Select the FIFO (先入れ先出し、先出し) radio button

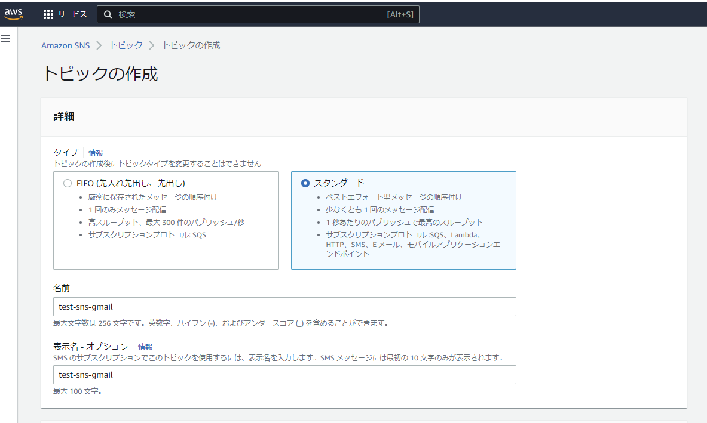68,183
